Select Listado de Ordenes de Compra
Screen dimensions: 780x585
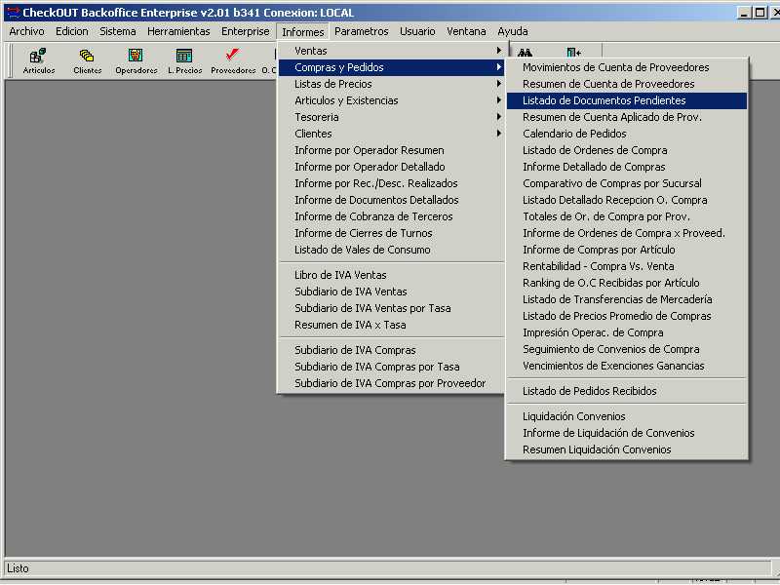626,150
